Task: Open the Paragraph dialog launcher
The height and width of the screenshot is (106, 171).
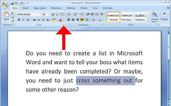Action: [103, 25]
